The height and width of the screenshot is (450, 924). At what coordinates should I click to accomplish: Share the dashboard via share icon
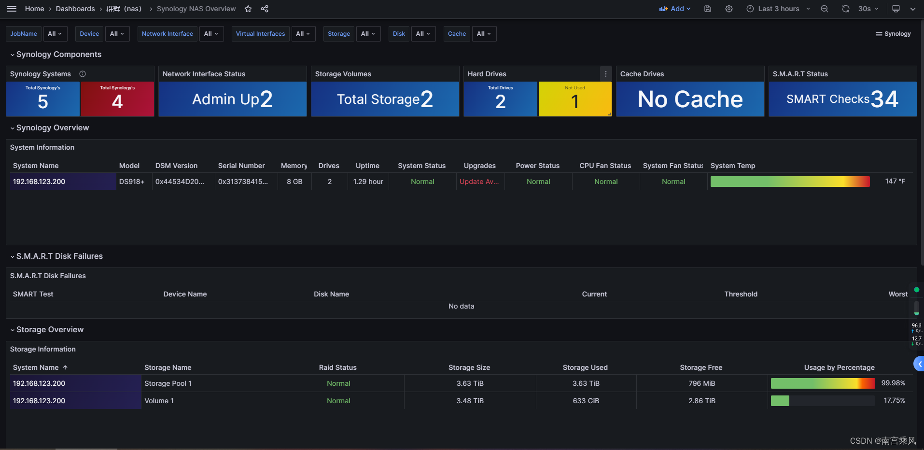(x=265, y=9)
